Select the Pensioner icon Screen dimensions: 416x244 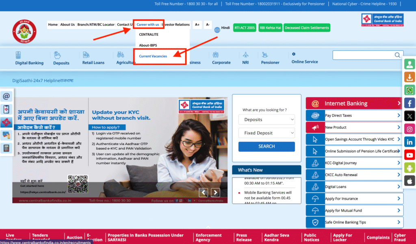pyautogui.click(x=264, y=55)
